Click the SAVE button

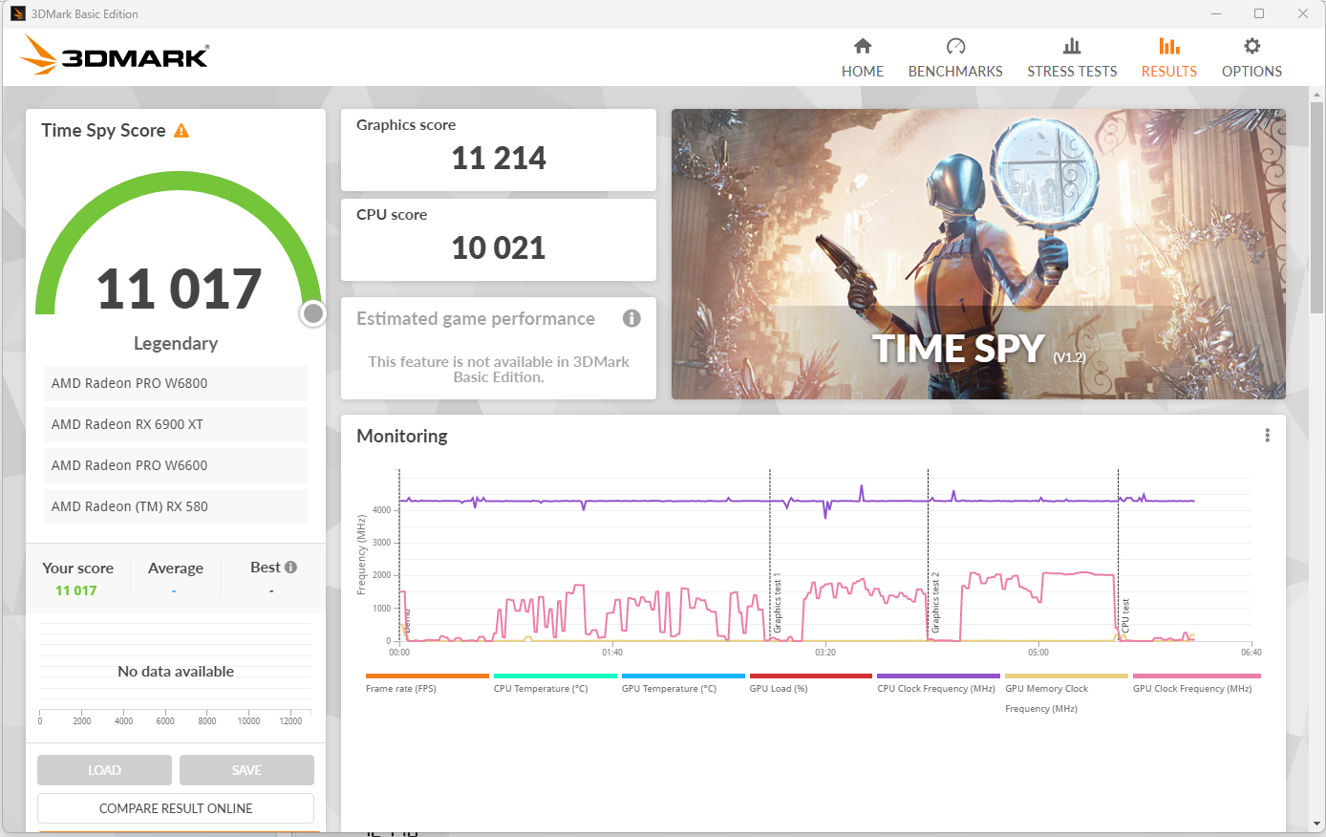246,770
